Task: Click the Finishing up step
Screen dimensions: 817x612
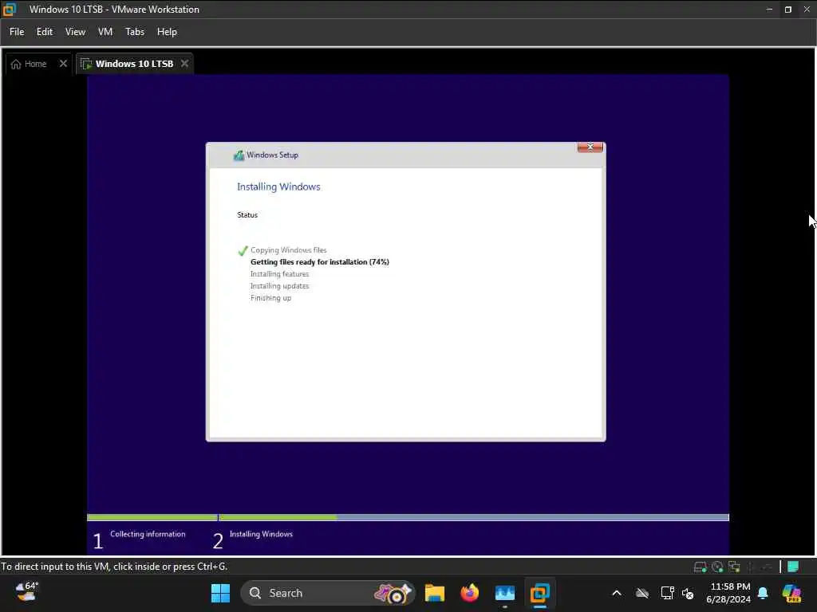Action: coord(270,298)
